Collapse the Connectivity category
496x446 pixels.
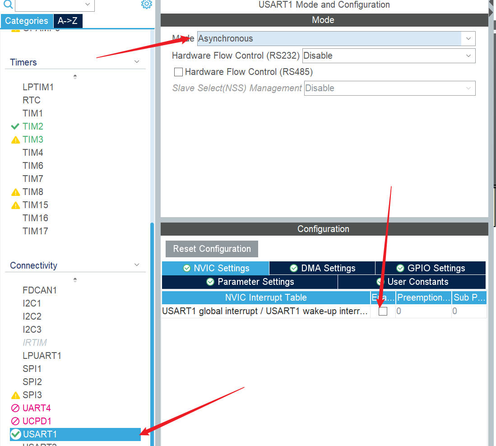point(137,265)
